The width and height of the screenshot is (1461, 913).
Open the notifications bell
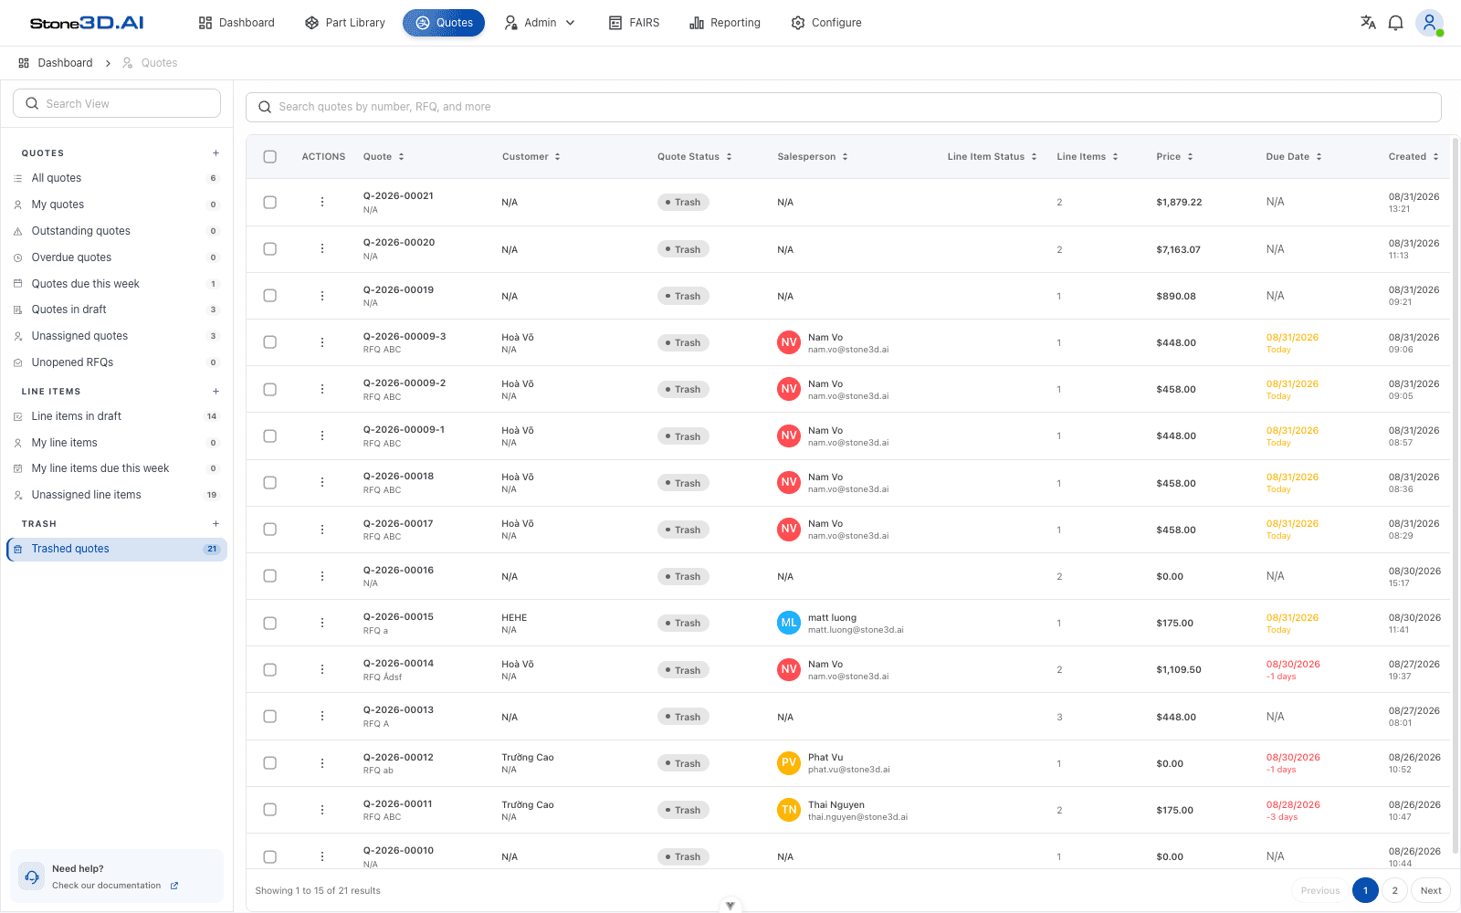click(1395, 23)
